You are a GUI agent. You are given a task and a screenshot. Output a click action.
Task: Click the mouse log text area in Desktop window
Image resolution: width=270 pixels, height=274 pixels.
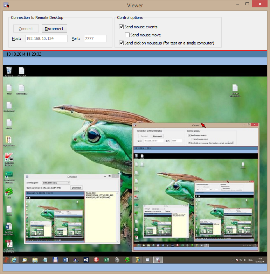tap(102, 217)
